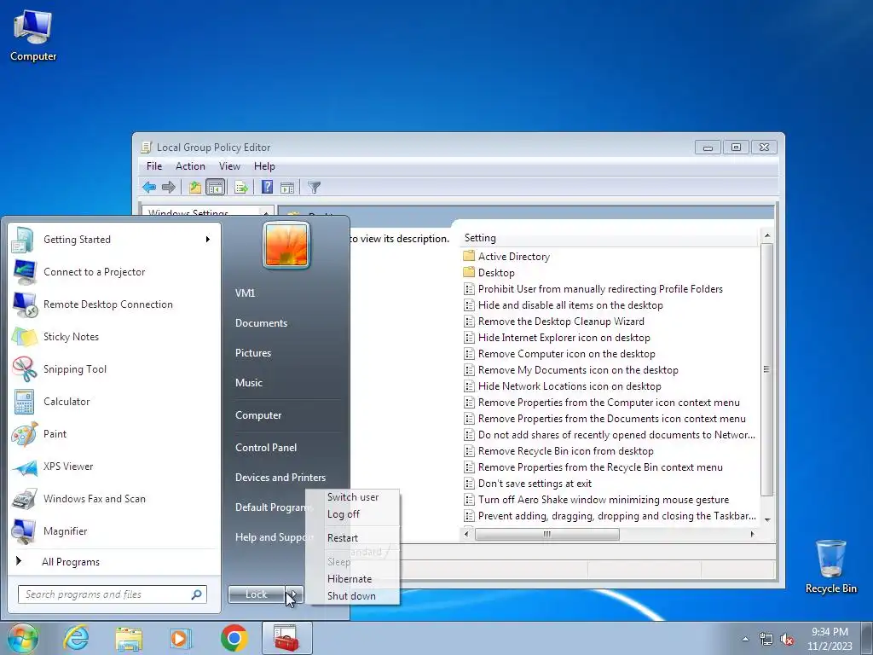Image resolution: width=873 pixels, height=655 pixels.
Task: Click the user account picture
Action: click(286, 245)
